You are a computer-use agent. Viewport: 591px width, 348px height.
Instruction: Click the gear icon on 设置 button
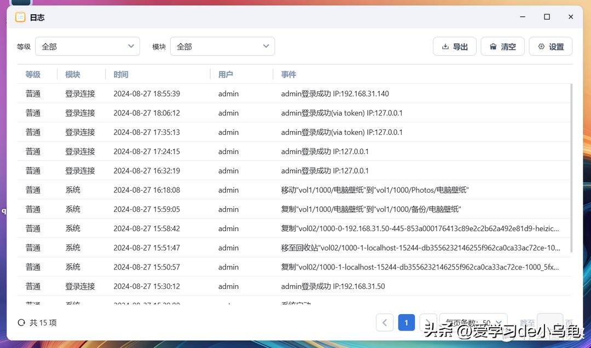[x=541, y=47]
